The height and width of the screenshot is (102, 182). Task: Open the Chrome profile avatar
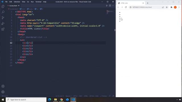(x=175, y=7)
